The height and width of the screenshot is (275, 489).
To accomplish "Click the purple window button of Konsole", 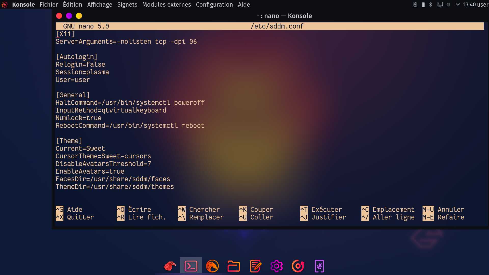I will [x=69, y=16].
